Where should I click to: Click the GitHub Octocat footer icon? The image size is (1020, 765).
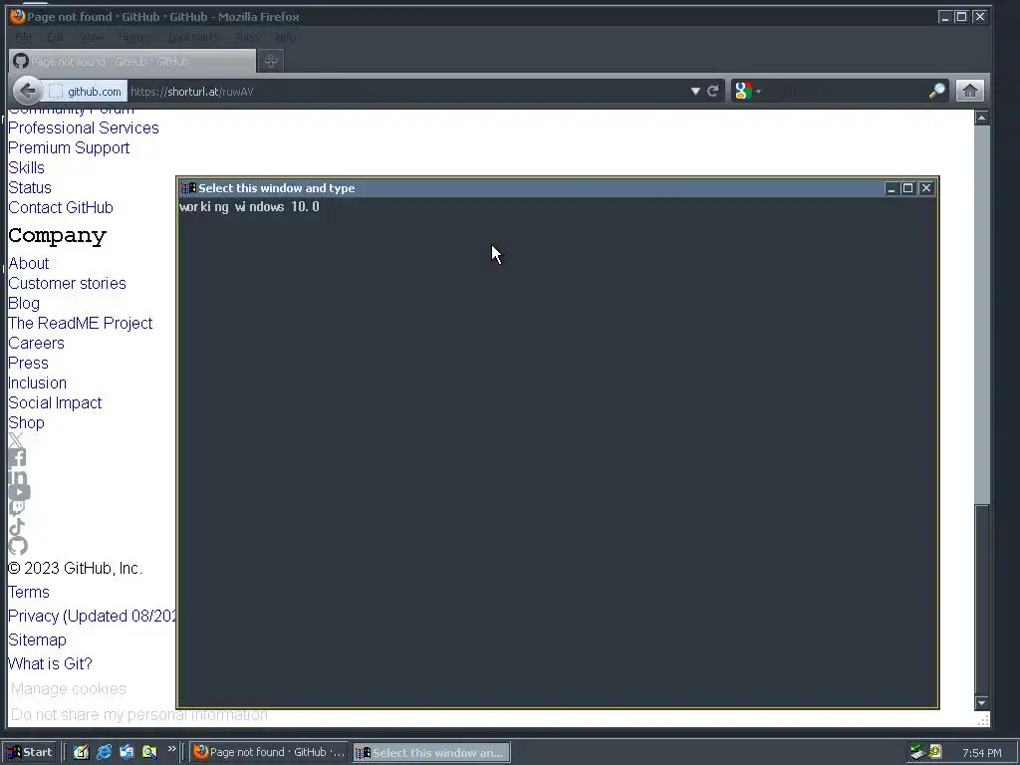pyautogui.click(x=18, y=545)
